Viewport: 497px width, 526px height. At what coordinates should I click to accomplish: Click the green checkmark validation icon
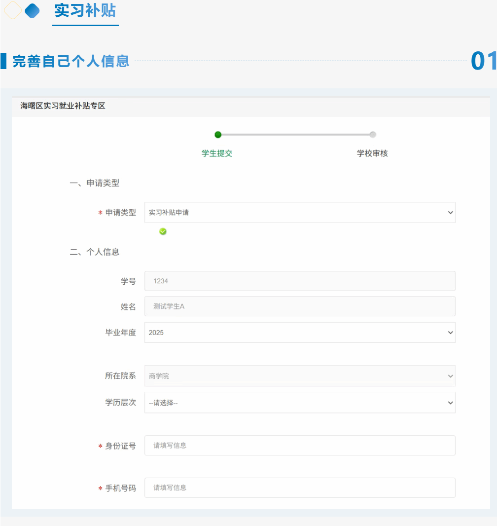tap(163, 231)
